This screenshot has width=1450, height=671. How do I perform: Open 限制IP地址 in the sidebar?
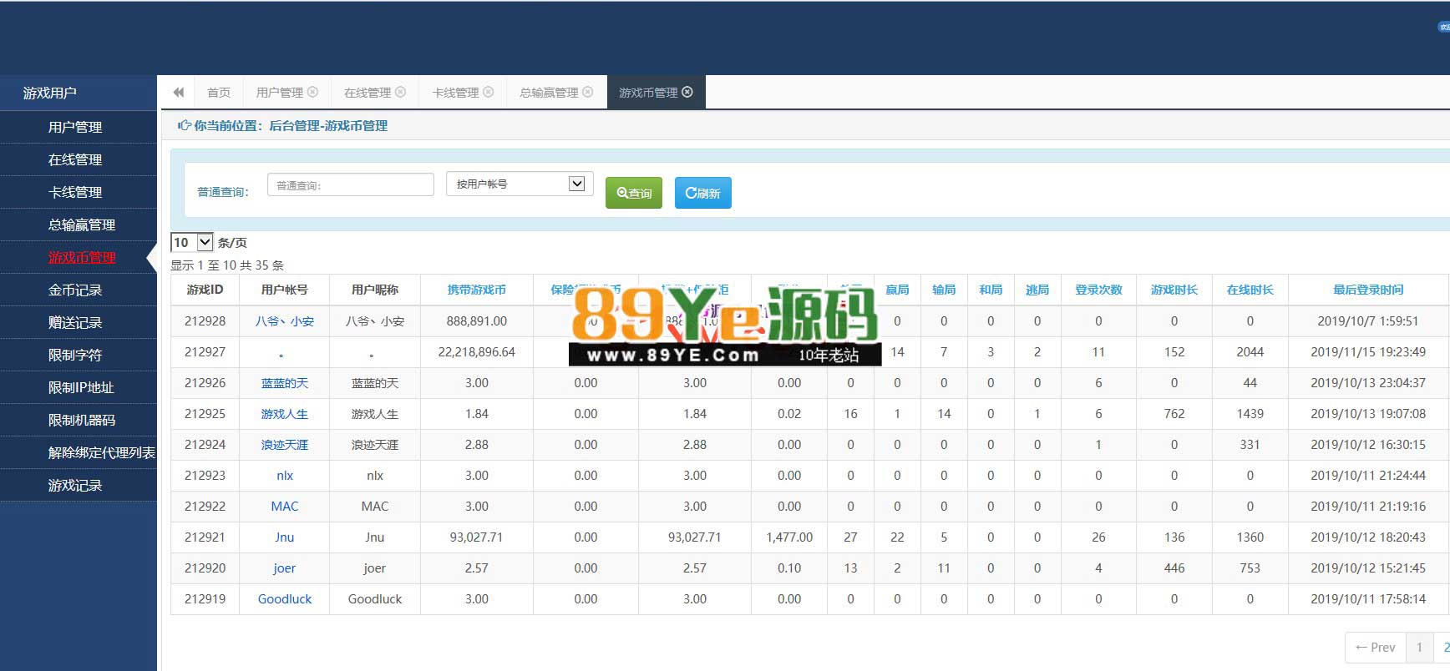79,387
